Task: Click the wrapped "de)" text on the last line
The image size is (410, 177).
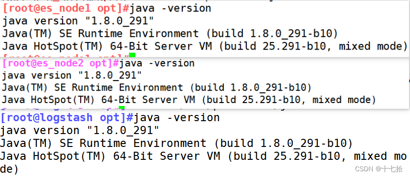Action: (x=10, y=169)
